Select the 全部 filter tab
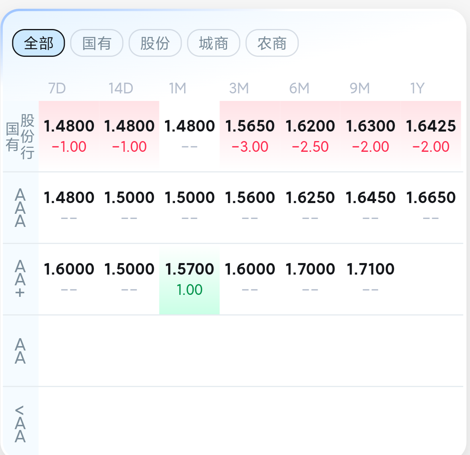This screenshot has width=470, height=455. click(39, 43)
